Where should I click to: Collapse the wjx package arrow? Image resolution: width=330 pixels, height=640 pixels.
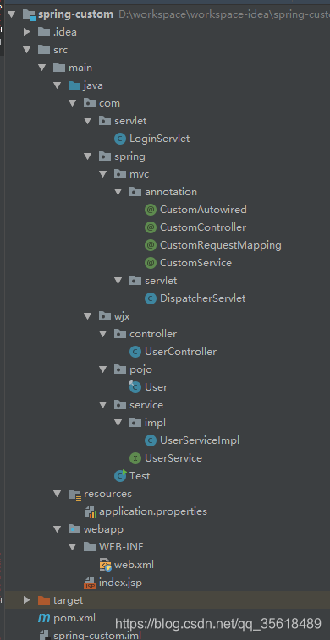(x=88, y=316)
